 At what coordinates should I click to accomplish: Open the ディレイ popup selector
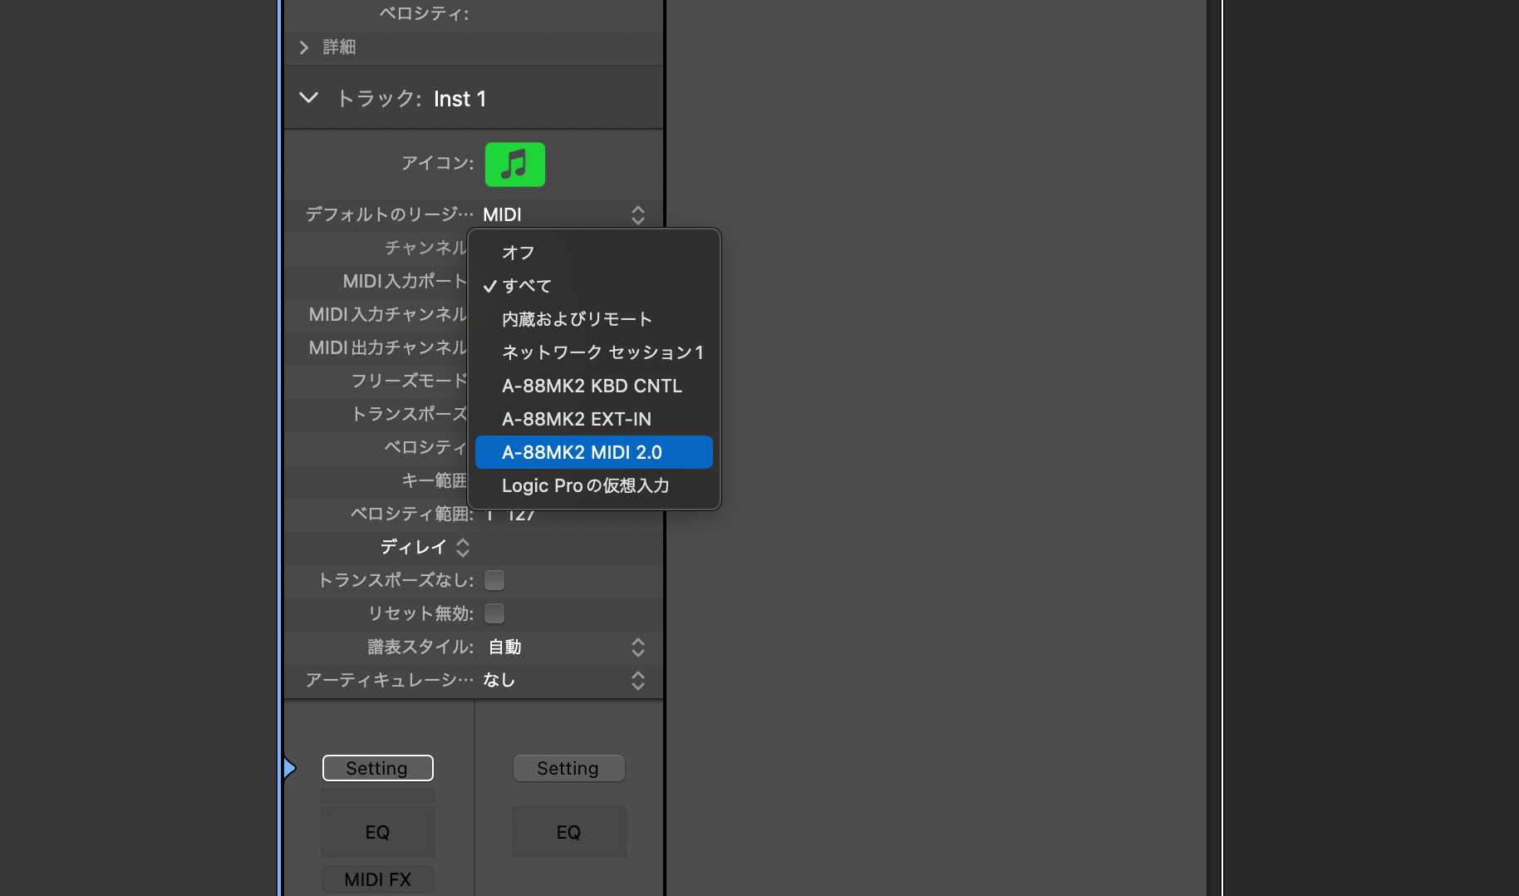point(425,547)
